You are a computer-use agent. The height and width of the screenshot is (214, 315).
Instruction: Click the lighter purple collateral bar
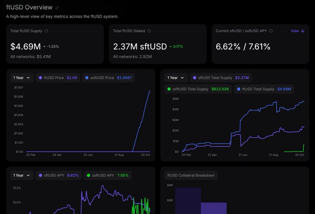click(214, 208)
